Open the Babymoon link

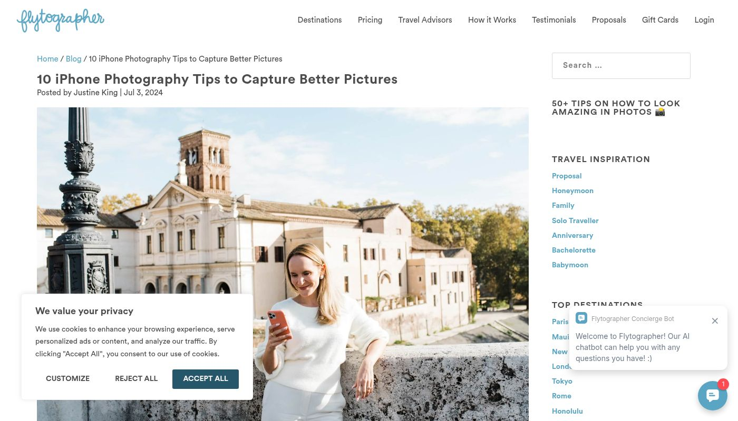pos(570,265)
